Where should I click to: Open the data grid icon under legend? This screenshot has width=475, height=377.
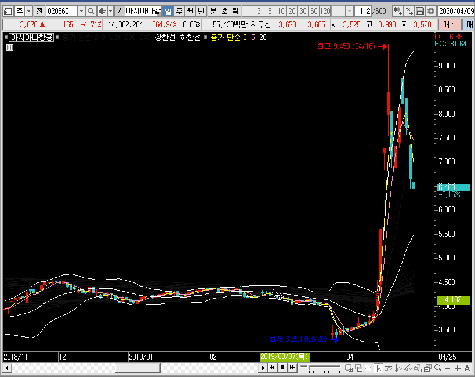click(x=10, y=48)
